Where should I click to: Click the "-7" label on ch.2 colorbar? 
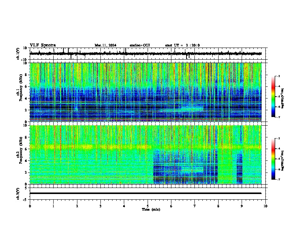(x=279, y=180)
